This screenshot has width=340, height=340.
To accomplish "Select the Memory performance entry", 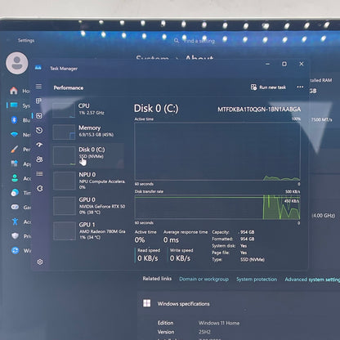I will point(88,131).
